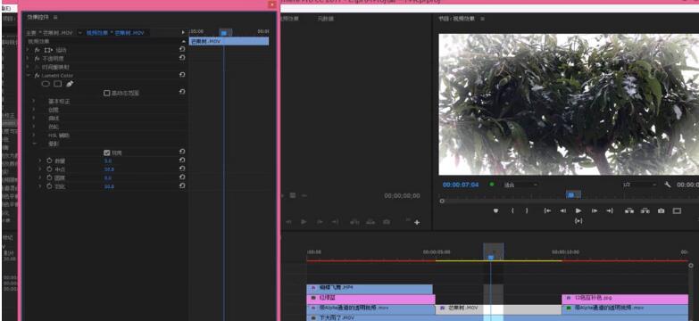Screen dimensions: 699x321
Task: Select the 蝴蝶飞舞.MP4 clip in the timeline
Action: click(370, 289)
